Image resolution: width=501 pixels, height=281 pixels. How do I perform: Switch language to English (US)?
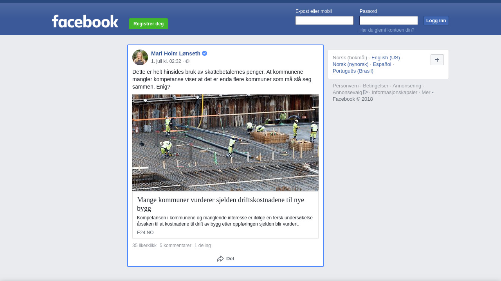click(x=386, y=58)
